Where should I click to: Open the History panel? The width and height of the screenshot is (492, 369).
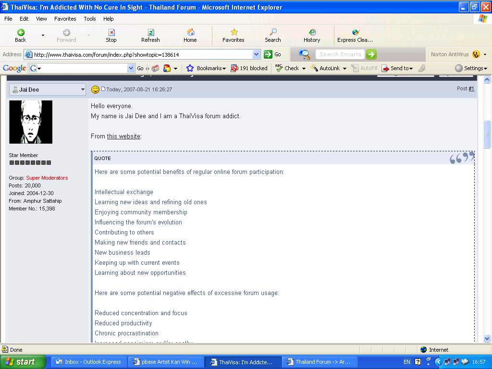(x=312, y=33)
